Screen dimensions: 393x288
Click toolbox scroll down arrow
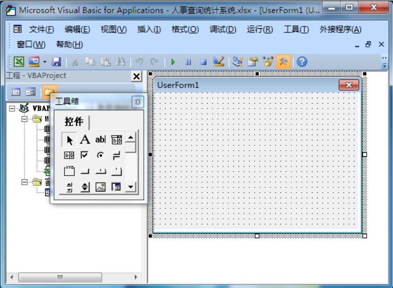click(130, 187)
